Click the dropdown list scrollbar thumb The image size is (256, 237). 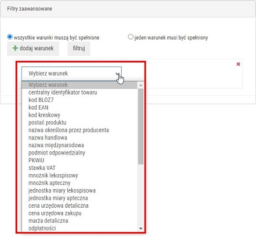pos(141,126)
